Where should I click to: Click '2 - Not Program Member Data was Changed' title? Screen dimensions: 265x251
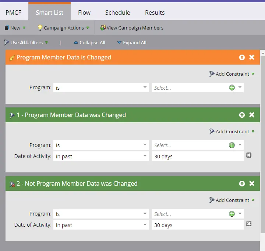[x=77, y=183]
